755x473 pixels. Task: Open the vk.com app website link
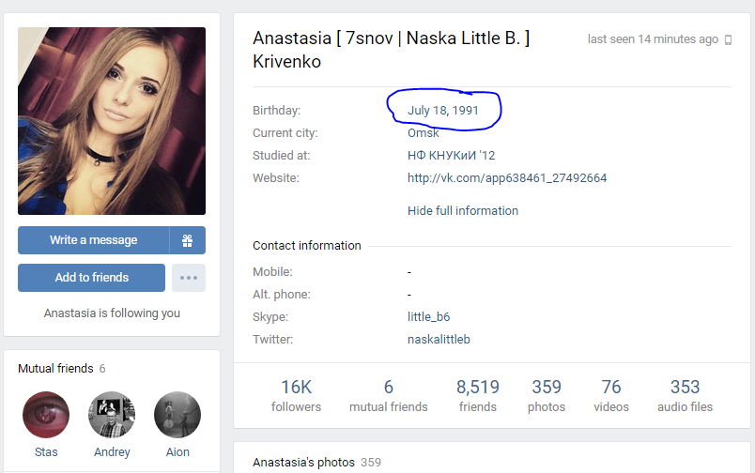coord(507,178)
